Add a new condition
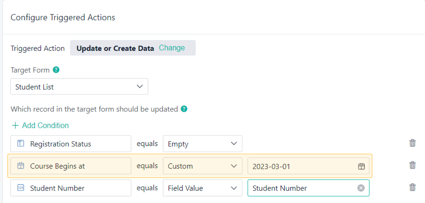The height and width of the screenshot is (203, 425). tap(40, 125)
